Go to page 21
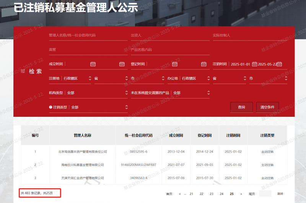Image resolution: width=306 pixels, height=203 pixels. coord(191,194)
